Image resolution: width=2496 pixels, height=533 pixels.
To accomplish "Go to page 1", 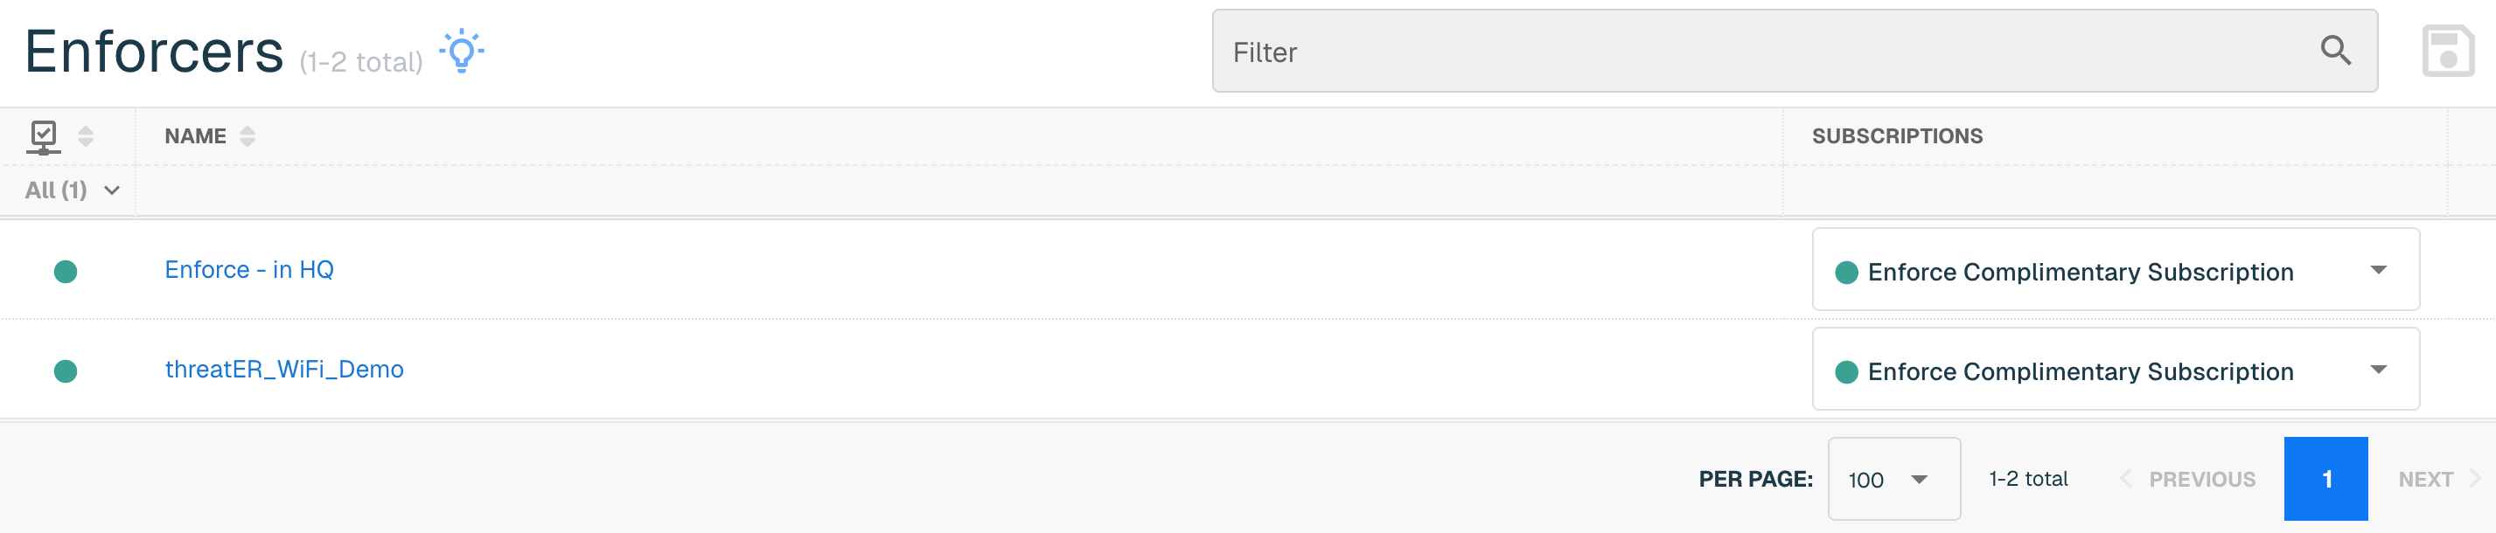I will [2325, 479].
